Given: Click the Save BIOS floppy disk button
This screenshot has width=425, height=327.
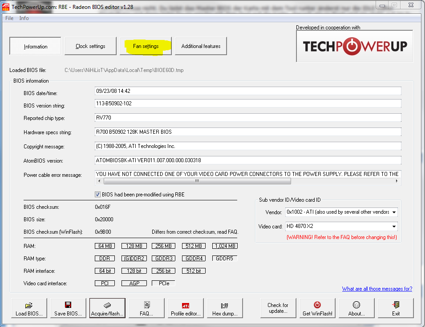Looking at the screenshot, I should click(x=68, y=308).
